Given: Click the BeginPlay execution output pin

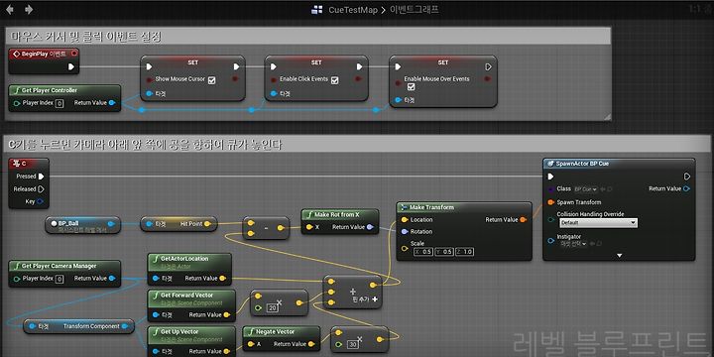Looking at the screenshot, I should [71, 67].
